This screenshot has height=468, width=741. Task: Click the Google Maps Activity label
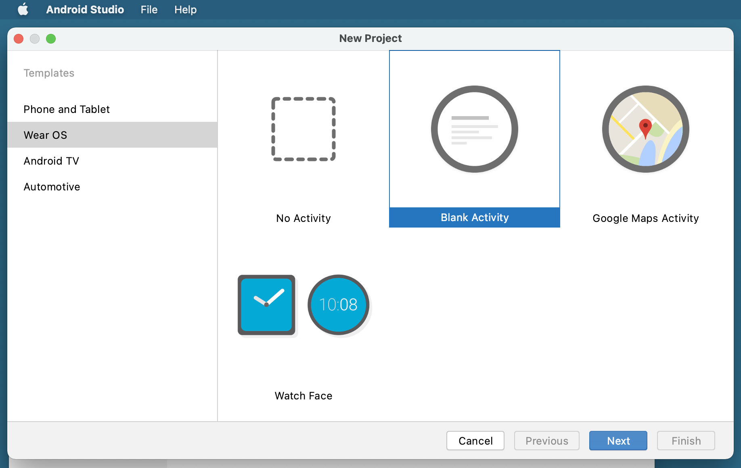[646, 218]
